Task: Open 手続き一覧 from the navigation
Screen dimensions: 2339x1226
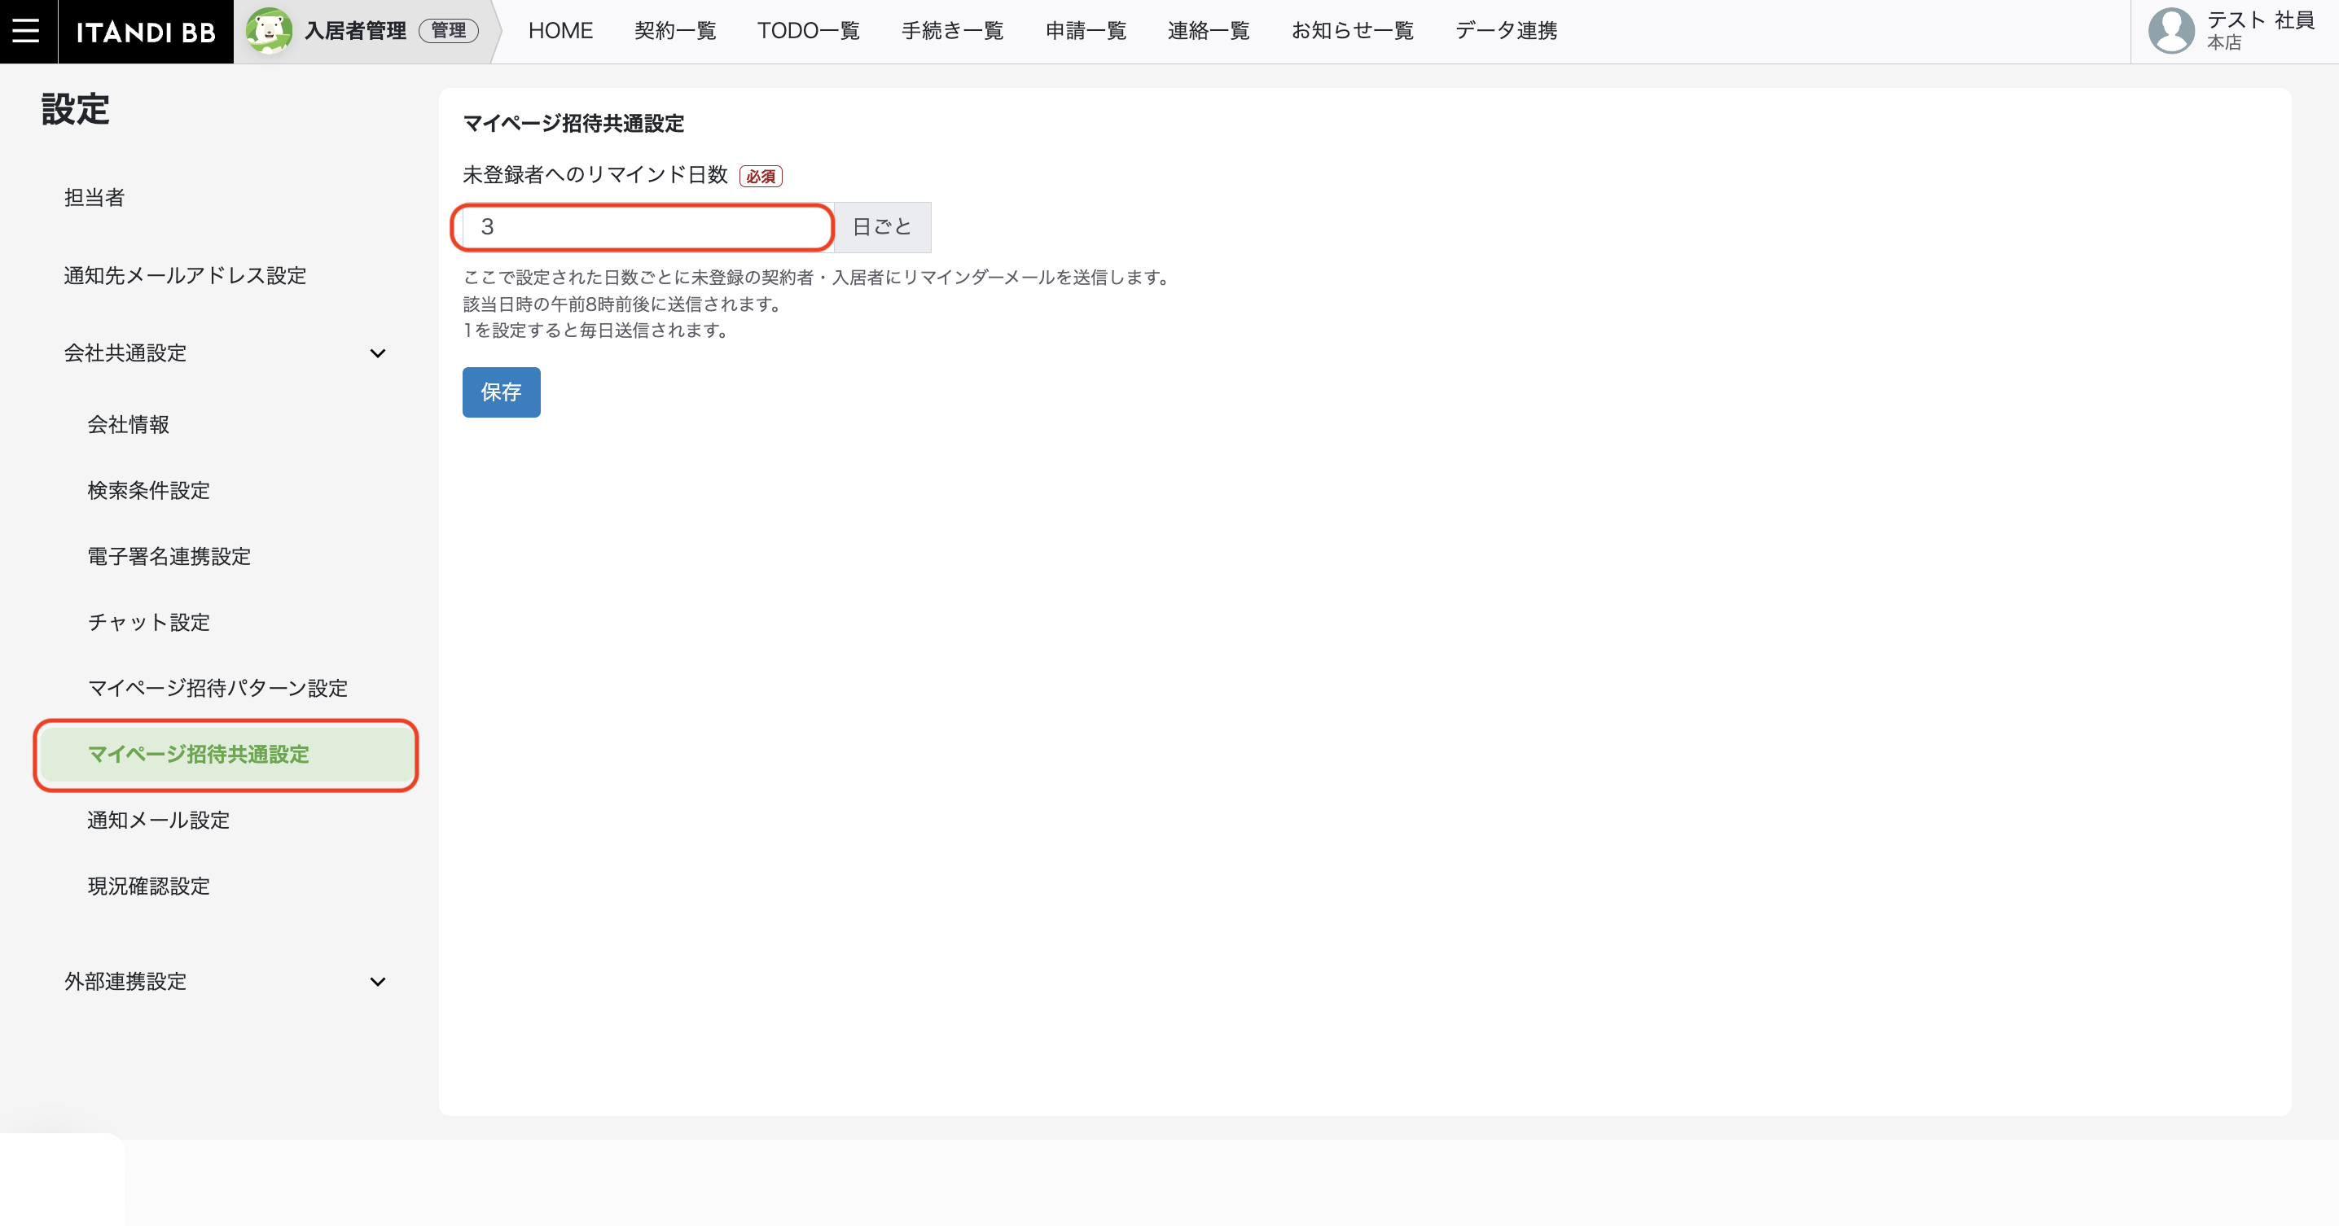Action: pos(951,31)
